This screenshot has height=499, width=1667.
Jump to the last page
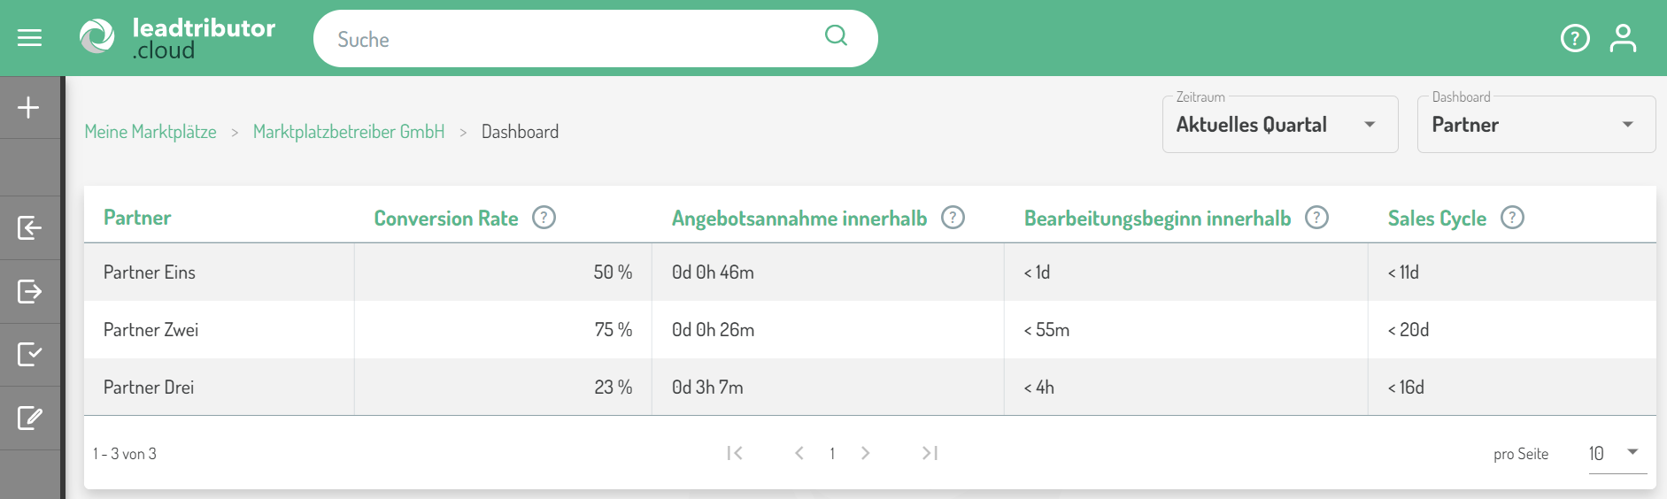(x=930, y=453)
